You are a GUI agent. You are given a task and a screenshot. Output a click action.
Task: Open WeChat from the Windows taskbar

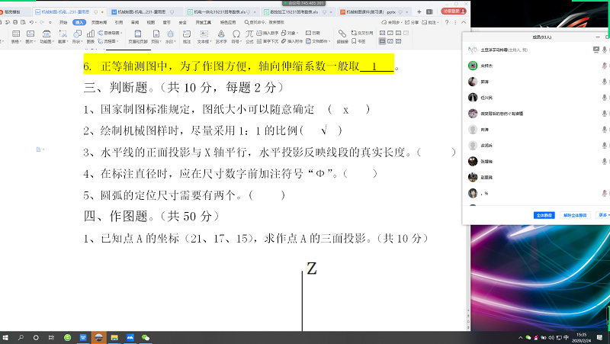(x=146, y=336)
